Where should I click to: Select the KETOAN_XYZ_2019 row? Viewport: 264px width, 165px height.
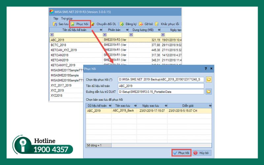point(115,50)
